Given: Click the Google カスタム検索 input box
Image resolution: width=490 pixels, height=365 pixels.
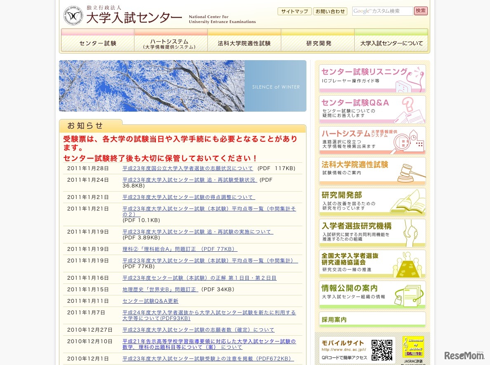Looking at the screenshot, I should [383, 11].
